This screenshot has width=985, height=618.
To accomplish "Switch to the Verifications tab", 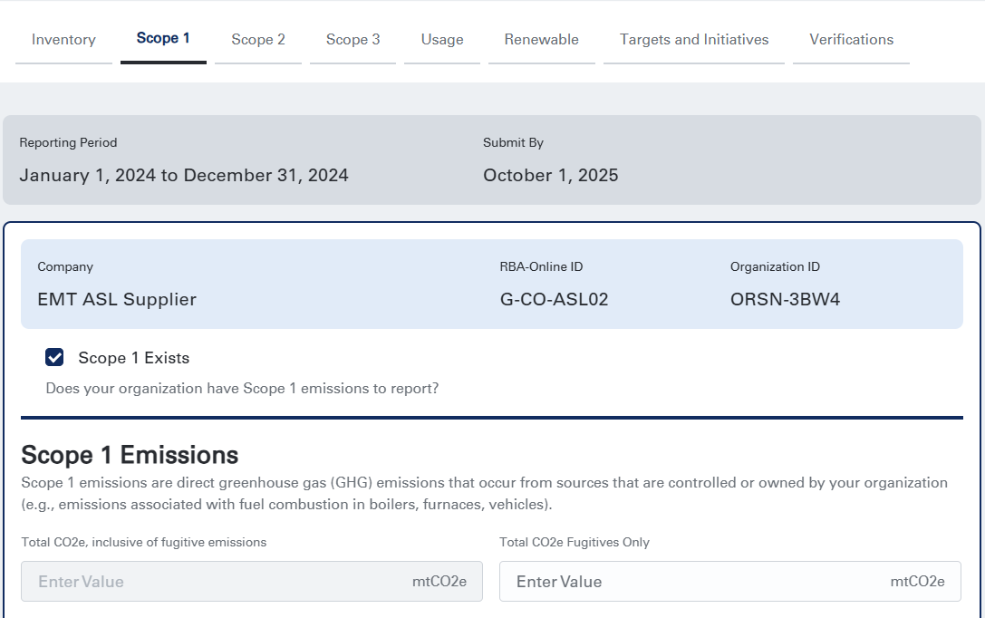I will coord(851,40).
